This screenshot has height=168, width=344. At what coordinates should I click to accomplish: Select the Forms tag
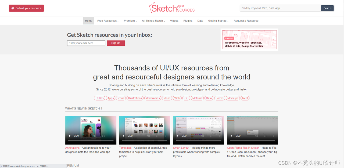coord(220,98)
